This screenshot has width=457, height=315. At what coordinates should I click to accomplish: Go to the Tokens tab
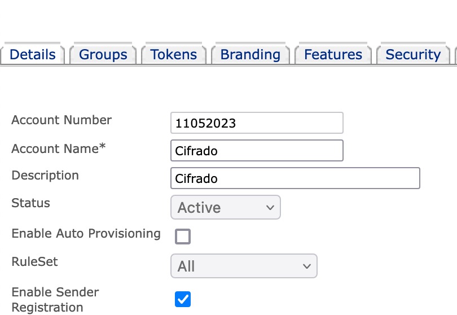click(x=174, y=55)
